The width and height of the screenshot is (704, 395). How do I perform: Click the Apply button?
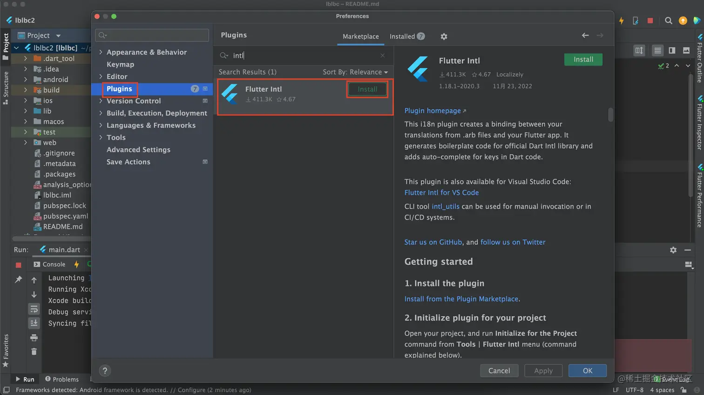pyautogui.click(x=543, y=371)
